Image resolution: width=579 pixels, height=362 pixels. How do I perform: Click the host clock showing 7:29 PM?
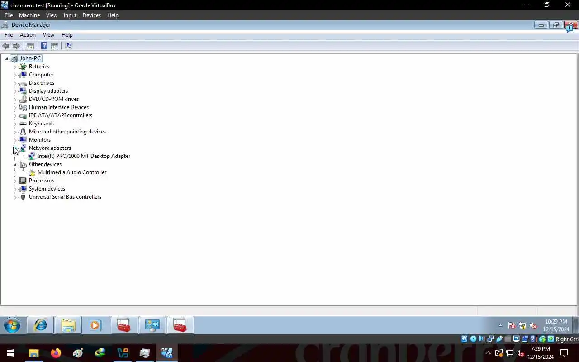(x=540, y=353)
